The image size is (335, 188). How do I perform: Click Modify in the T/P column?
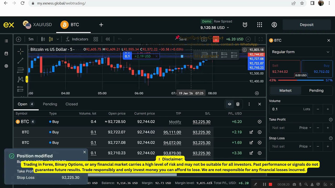175,122
